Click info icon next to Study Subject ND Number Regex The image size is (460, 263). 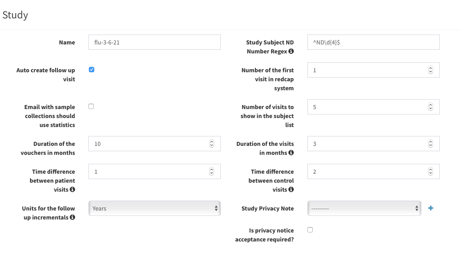[291, 52]
